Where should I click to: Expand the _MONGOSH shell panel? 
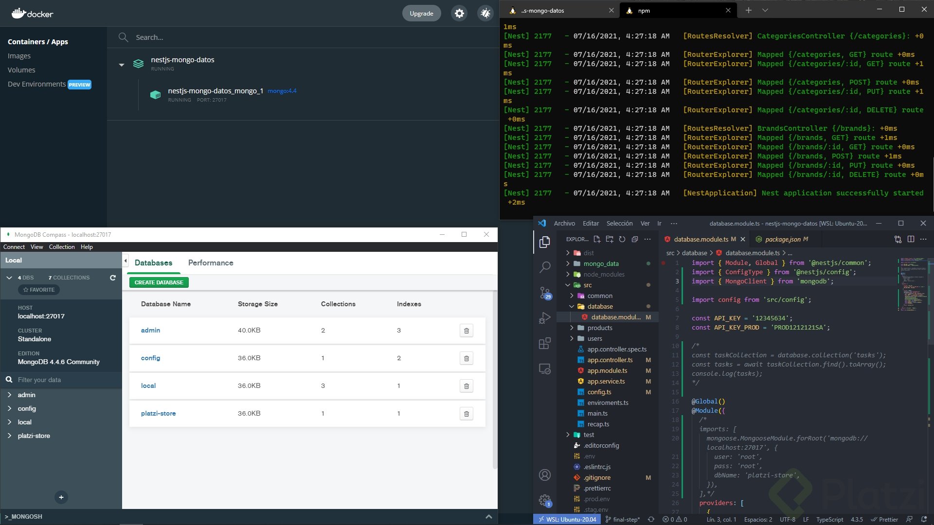coord(488,516)
